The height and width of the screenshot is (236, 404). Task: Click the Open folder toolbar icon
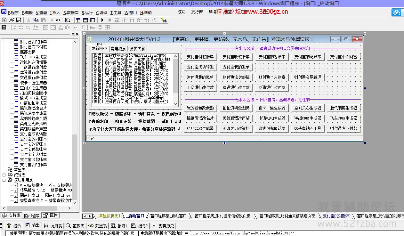[12, 20]
